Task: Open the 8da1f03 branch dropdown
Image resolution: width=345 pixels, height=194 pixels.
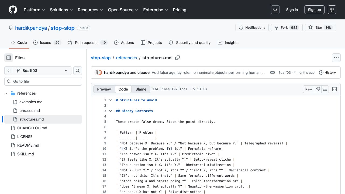Action: tap(42, 71)
